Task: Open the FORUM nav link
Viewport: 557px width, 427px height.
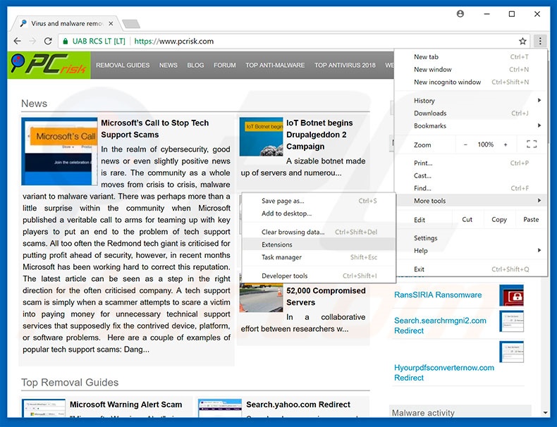Action: 224,66
